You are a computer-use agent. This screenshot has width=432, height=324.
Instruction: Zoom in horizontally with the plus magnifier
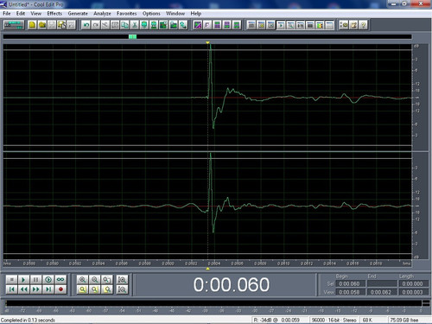[x=82, y=279]
